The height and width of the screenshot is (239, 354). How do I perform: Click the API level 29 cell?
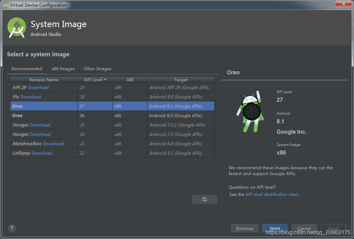click(x=95, y=87)
